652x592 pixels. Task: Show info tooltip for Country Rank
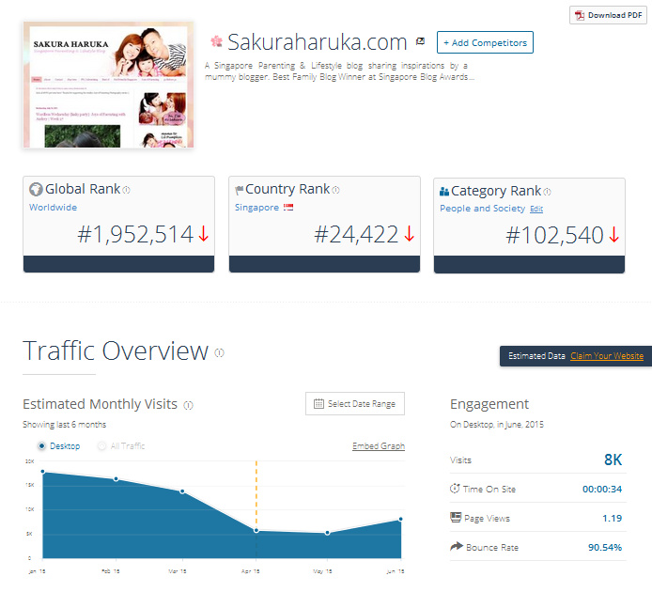(x=336, y=190)
